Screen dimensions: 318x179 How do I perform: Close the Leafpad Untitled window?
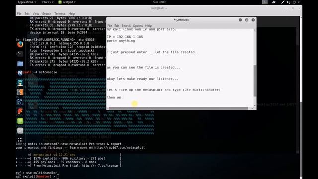(x=253, y=20)
